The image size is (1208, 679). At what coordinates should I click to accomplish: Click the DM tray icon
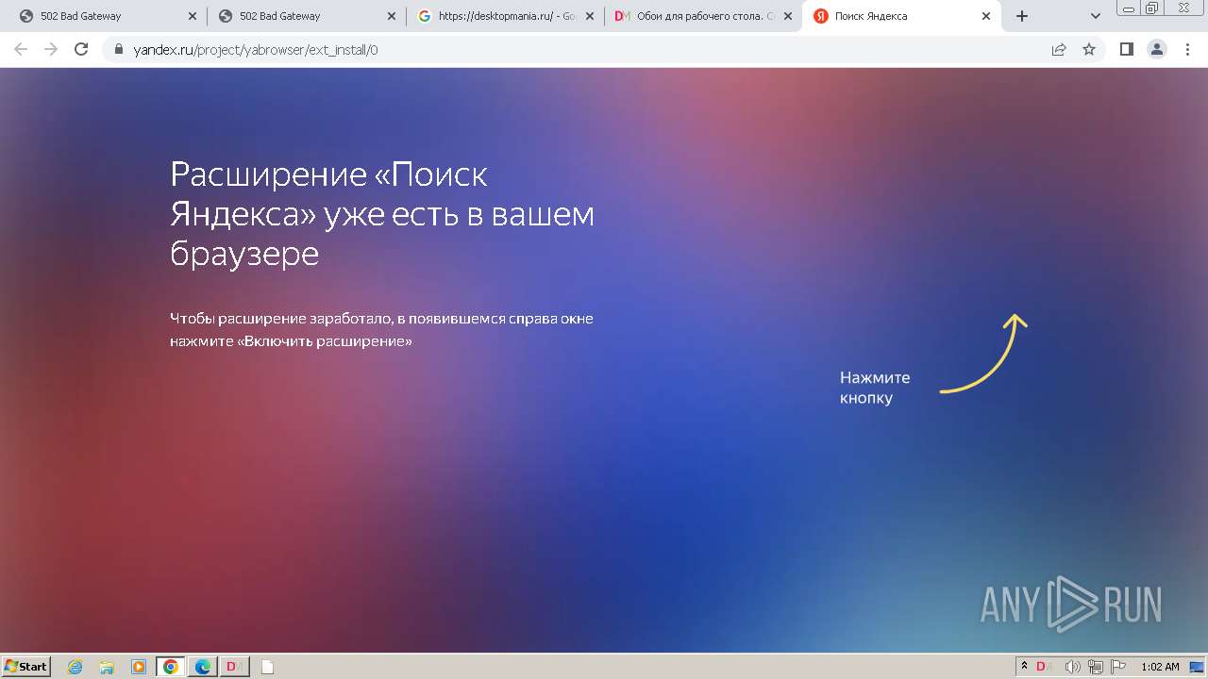click(1045, 667)
